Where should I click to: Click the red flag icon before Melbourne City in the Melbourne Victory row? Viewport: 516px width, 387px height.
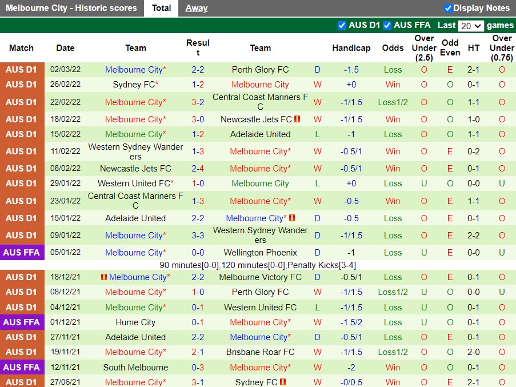click(103, 277)
